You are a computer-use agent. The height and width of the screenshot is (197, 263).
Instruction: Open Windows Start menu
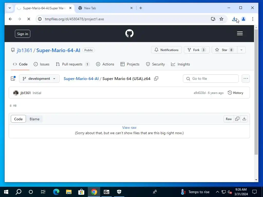[6, 192]
